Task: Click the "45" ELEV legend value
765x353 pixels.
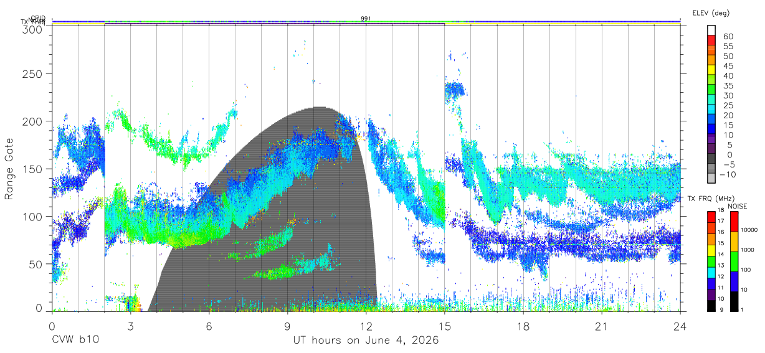Action: click(728, 65)
